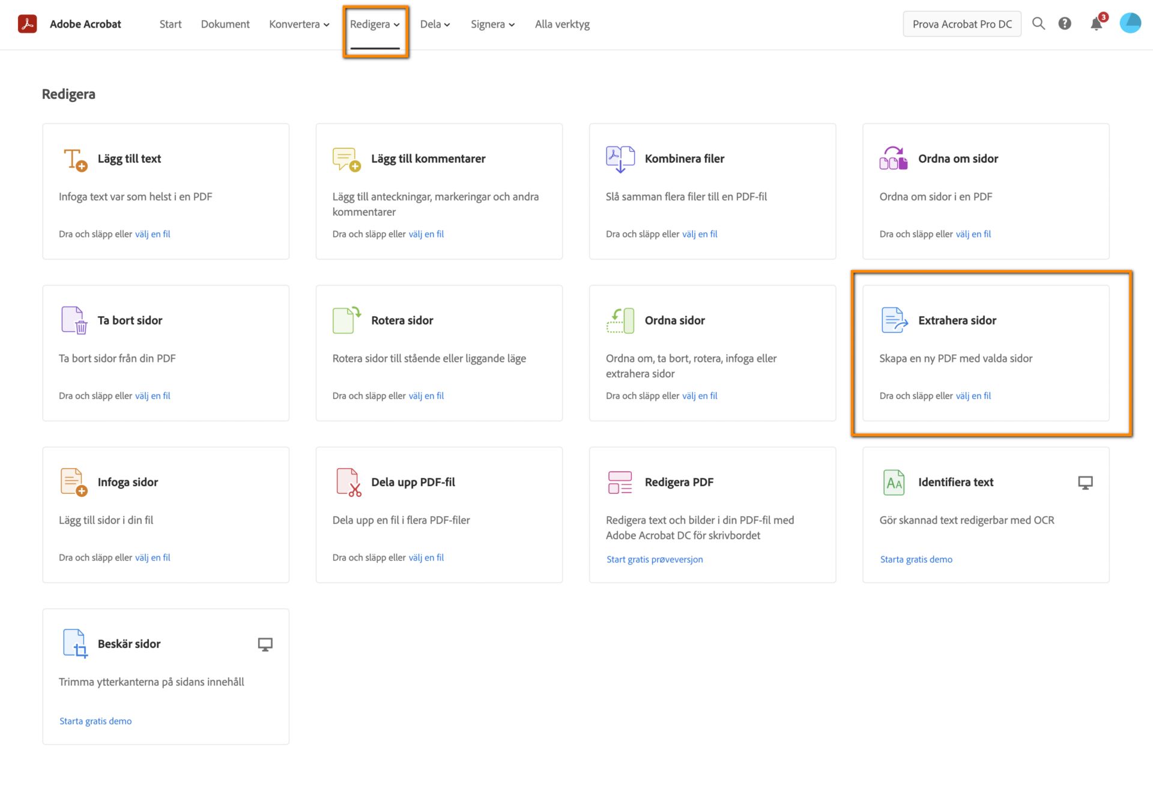Click the Lägg till text icon

pyautogui.click(x=76, y=160)
